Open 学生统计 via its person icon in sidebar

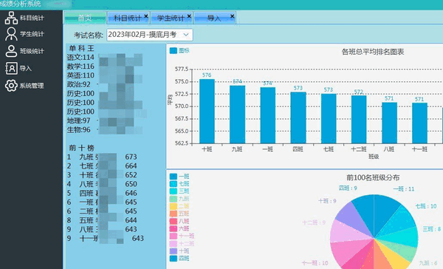[11, 34]
